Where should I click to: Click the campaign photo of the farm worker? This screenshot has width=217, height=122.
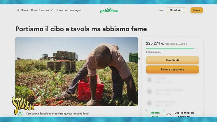click(77, 71)
